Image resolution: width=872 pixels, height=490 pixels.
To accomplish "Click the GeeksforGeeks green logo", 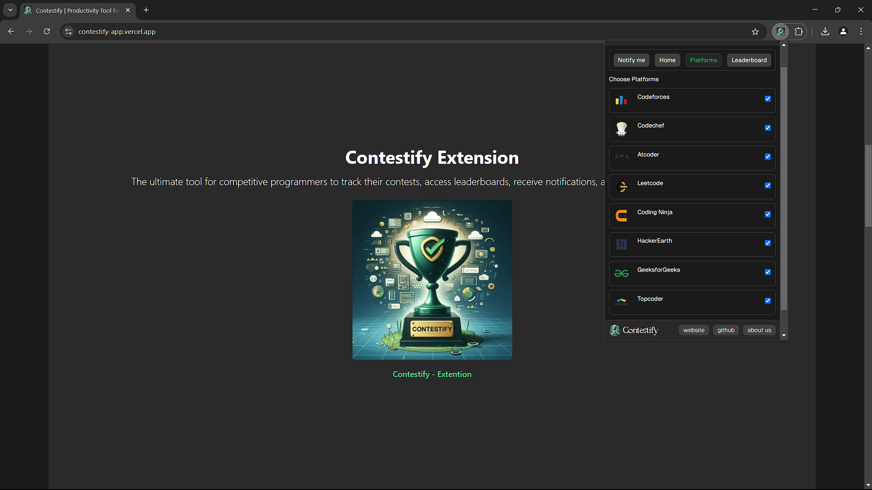I will (621, 273).
